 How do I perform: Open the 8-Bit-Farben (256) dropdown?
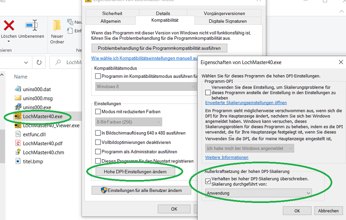(x=129, y=122)
